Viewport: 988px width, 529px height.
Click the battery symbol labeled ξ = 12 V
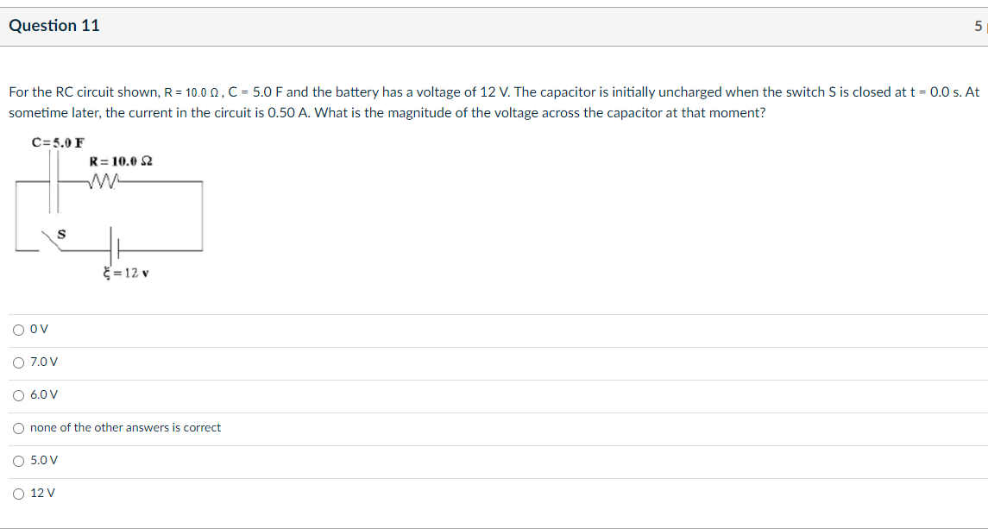[116, 246]
